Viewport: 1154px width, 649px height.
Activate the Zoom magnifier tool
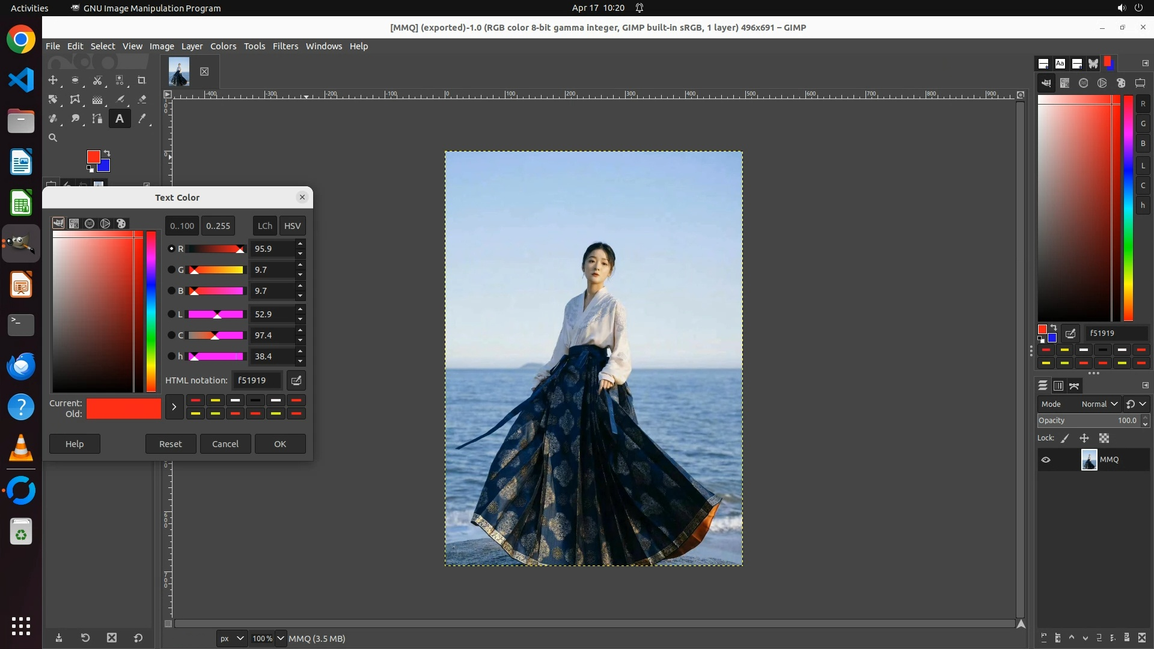click(x=53, y=138)
